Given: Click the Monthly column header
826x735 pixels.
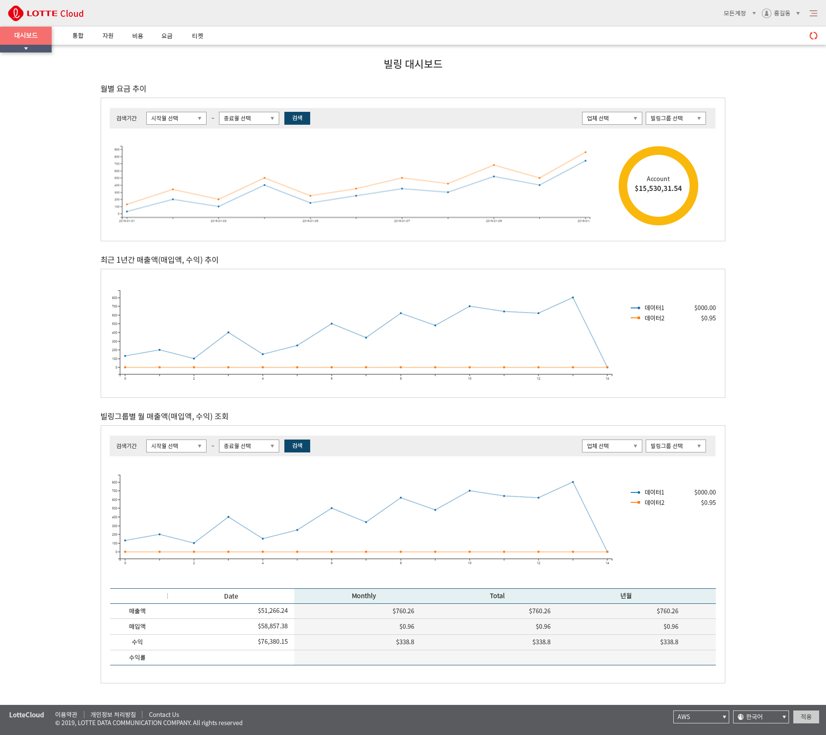Looking at the screenshot, I should tap(364, 596).
